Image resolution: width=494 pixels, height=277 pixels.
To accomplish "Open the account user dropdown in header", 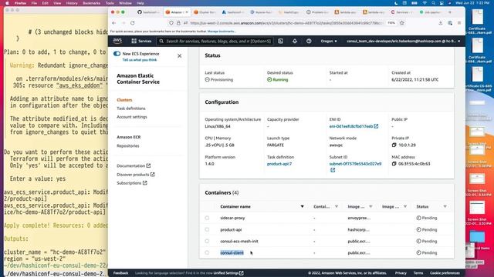I will (404, 41).
